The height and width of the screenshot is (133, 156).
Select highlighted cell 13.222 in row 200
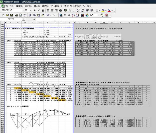pos(18,88)
